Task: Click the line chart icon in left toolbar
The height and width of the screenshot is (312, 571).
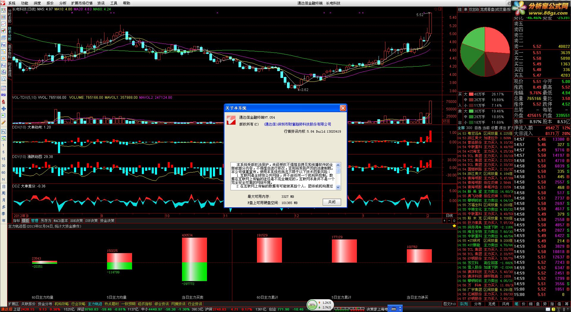Action: [4, 24]
